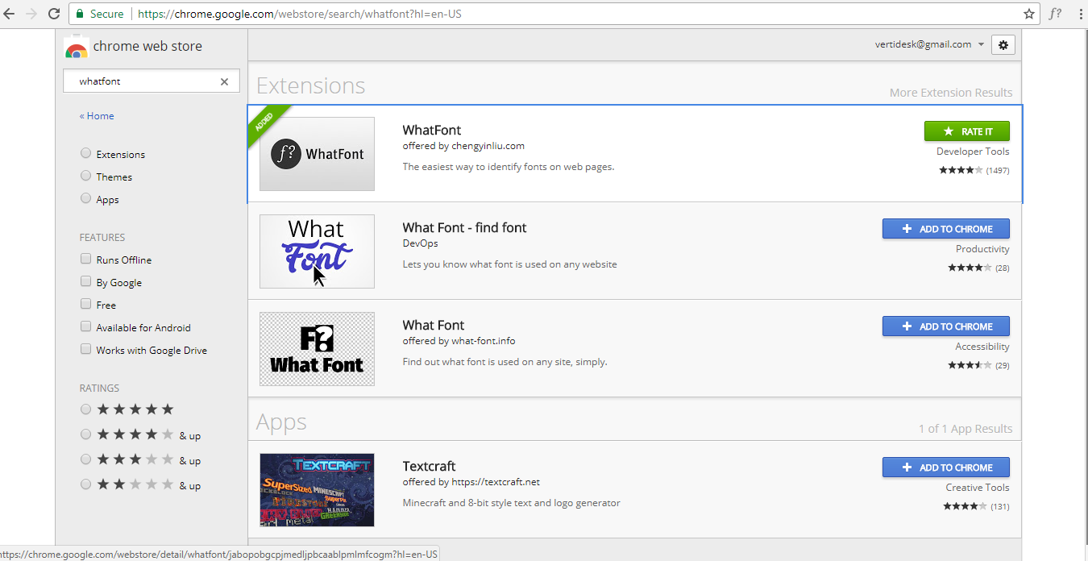Open More Extension Results
The width and height of the screenshot is (1088, 561).
point(951,92)
